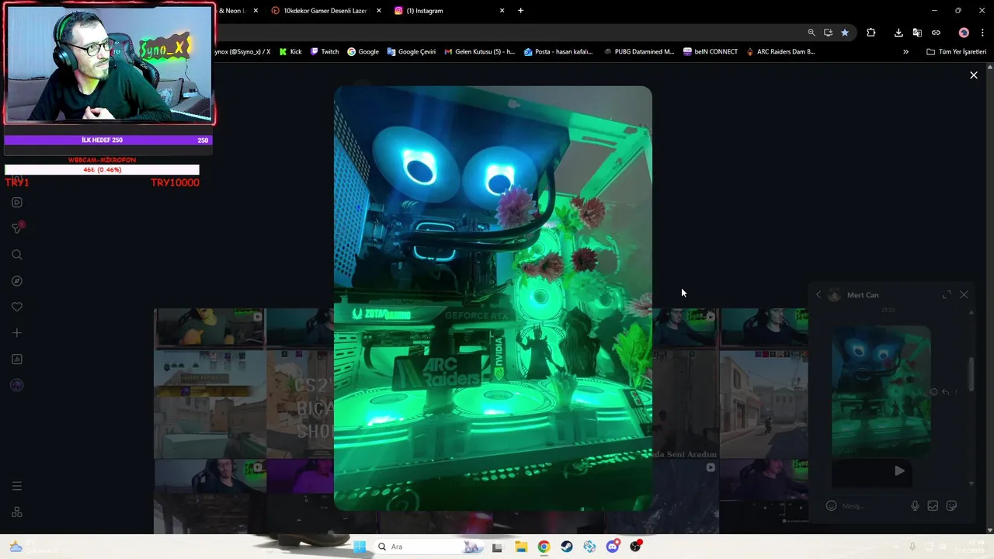Open PUBG Datamined bookmark
The width and height of the screenshot is (994, 559).
(639, 52)
